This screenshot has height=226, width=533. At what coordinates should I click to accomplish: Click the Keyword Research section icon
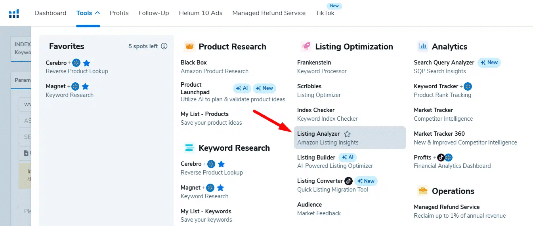click(190, 148)
